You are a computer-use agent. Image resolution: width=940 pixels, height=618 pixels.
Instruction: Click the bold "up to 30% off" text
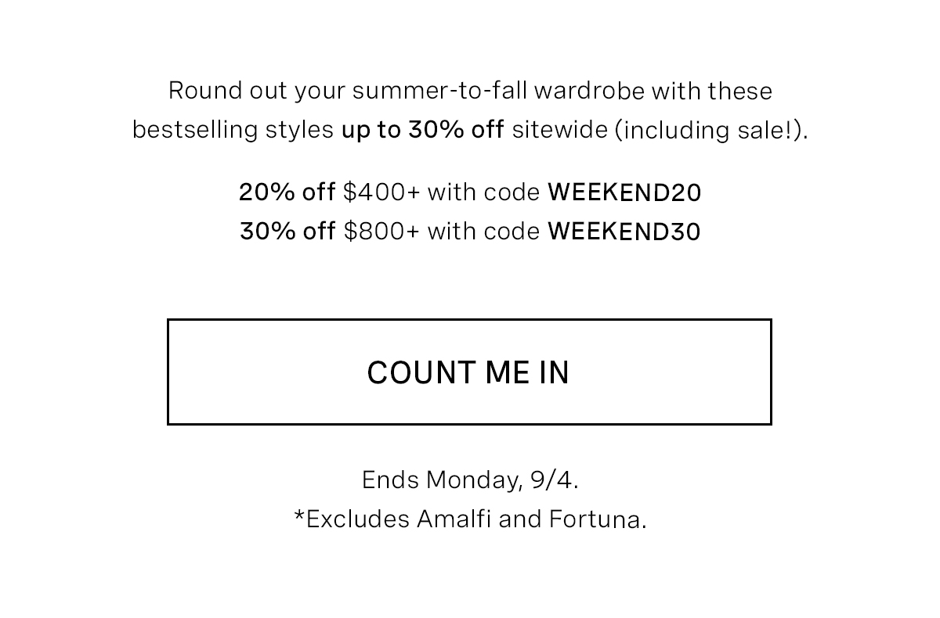[x=422, y=130]
